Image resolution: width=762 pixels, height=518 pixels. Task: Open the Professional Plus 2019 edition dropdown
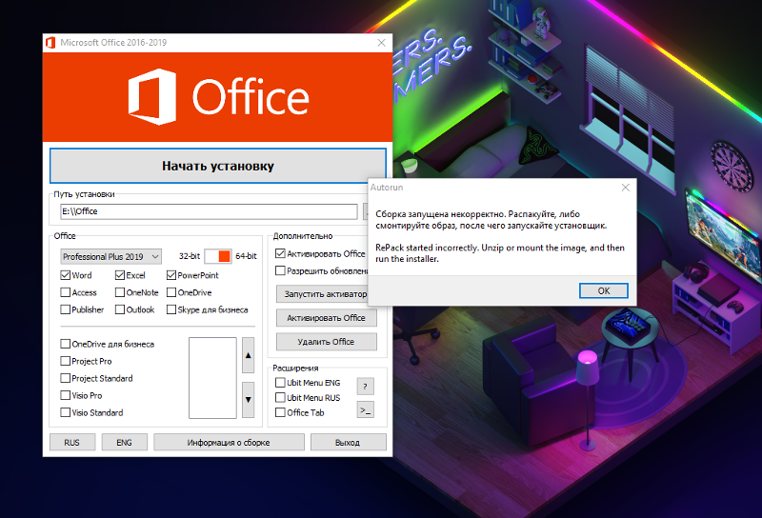[x=110, y=256]
